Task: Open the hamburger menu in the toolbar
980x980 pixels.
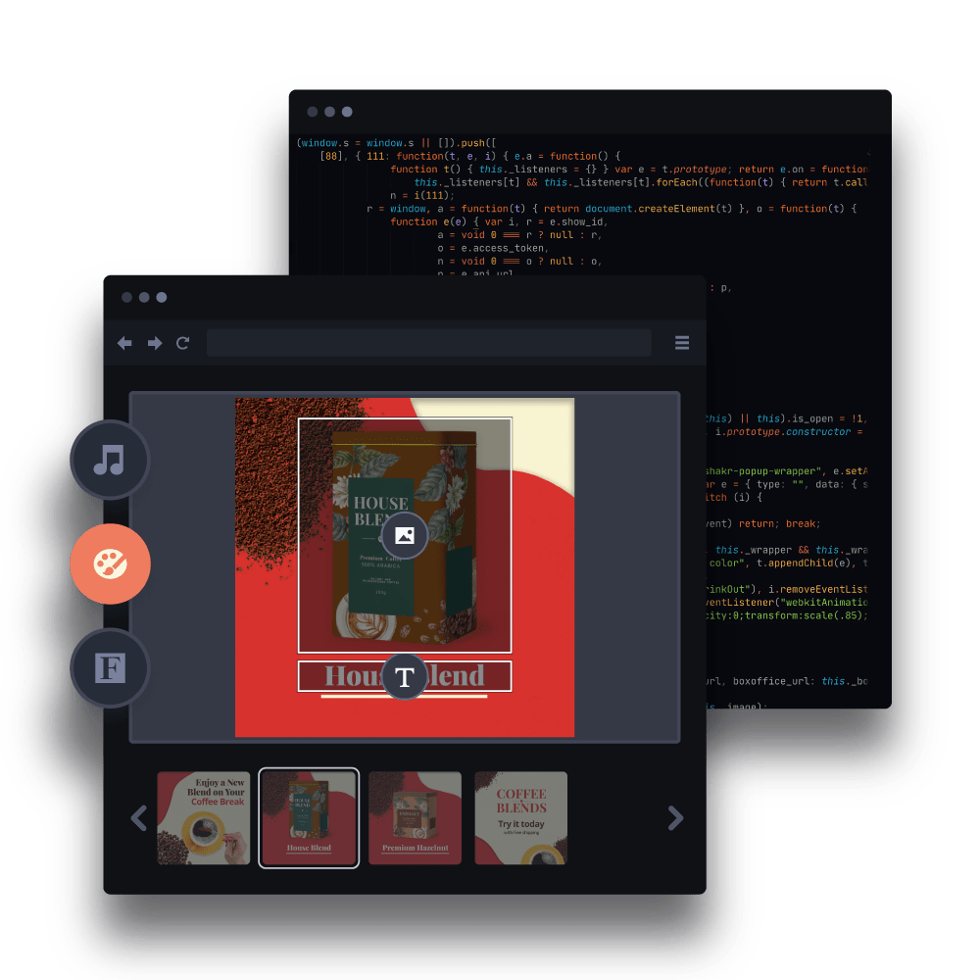Action: 681,343
